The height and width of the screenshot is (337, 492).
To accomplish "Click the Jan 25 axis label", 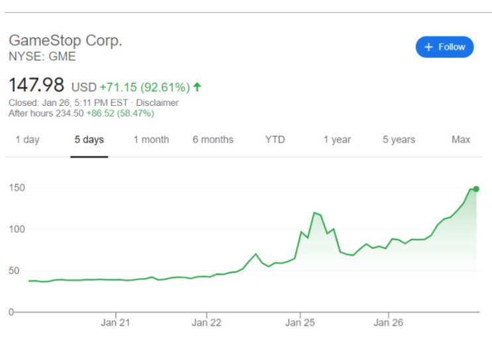I will click(x=300, y=322).
